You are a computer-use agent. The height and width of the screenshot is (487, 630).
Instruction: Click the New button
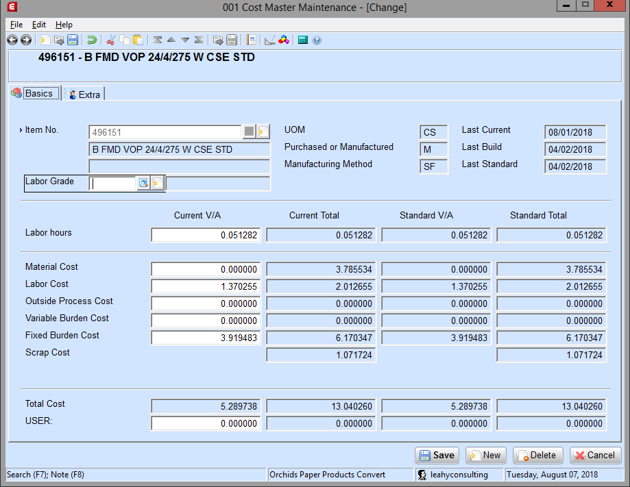pos(486,455)
